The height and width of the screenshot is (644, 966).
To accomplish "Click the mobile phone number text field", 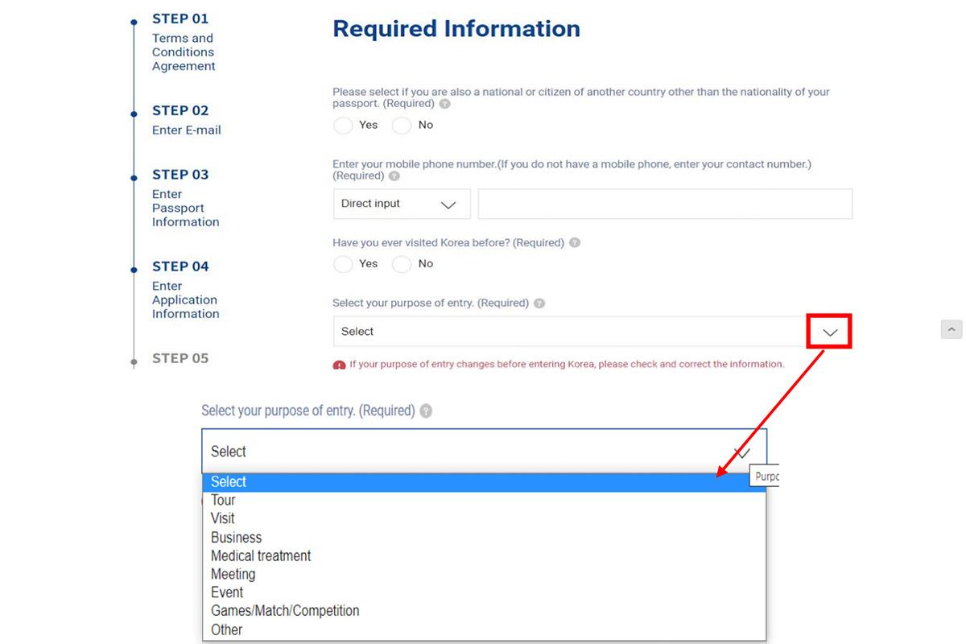I will 665,204.
